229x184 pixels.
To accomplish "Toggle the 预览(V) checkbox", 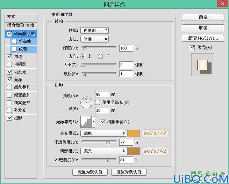I will pos(192,48).
